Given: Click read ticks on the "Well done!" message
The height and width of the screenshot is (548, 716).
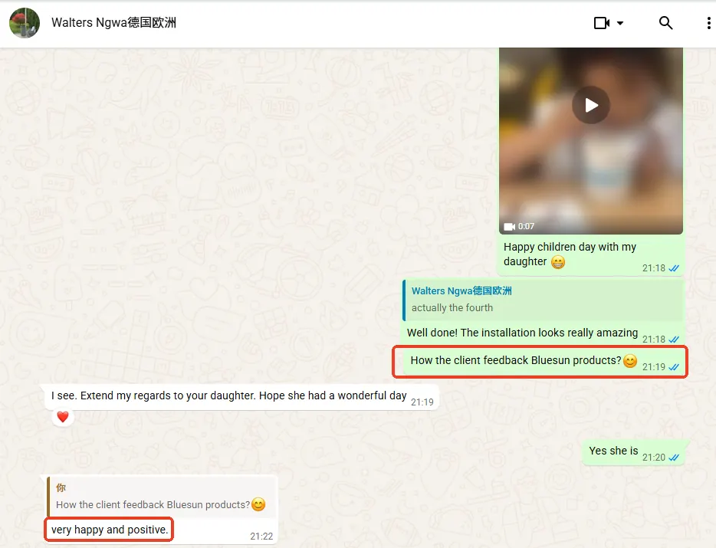Looking at the screenshot, I should pyautogui.click(x=674, y=340).
